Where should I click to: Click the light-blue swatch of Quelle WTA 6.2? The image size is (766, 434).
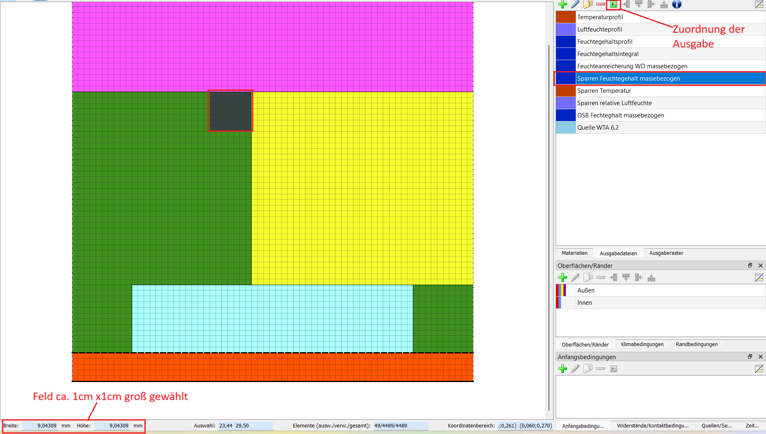(566, 128)
